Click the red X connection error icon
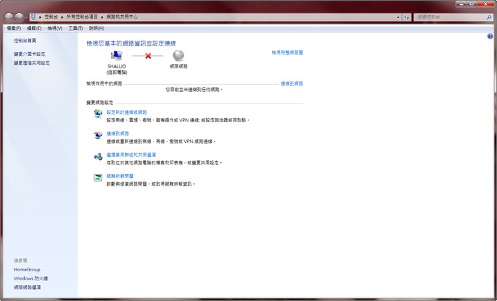The width and height of the screenshot is (497, 301). tap(148, 56)
